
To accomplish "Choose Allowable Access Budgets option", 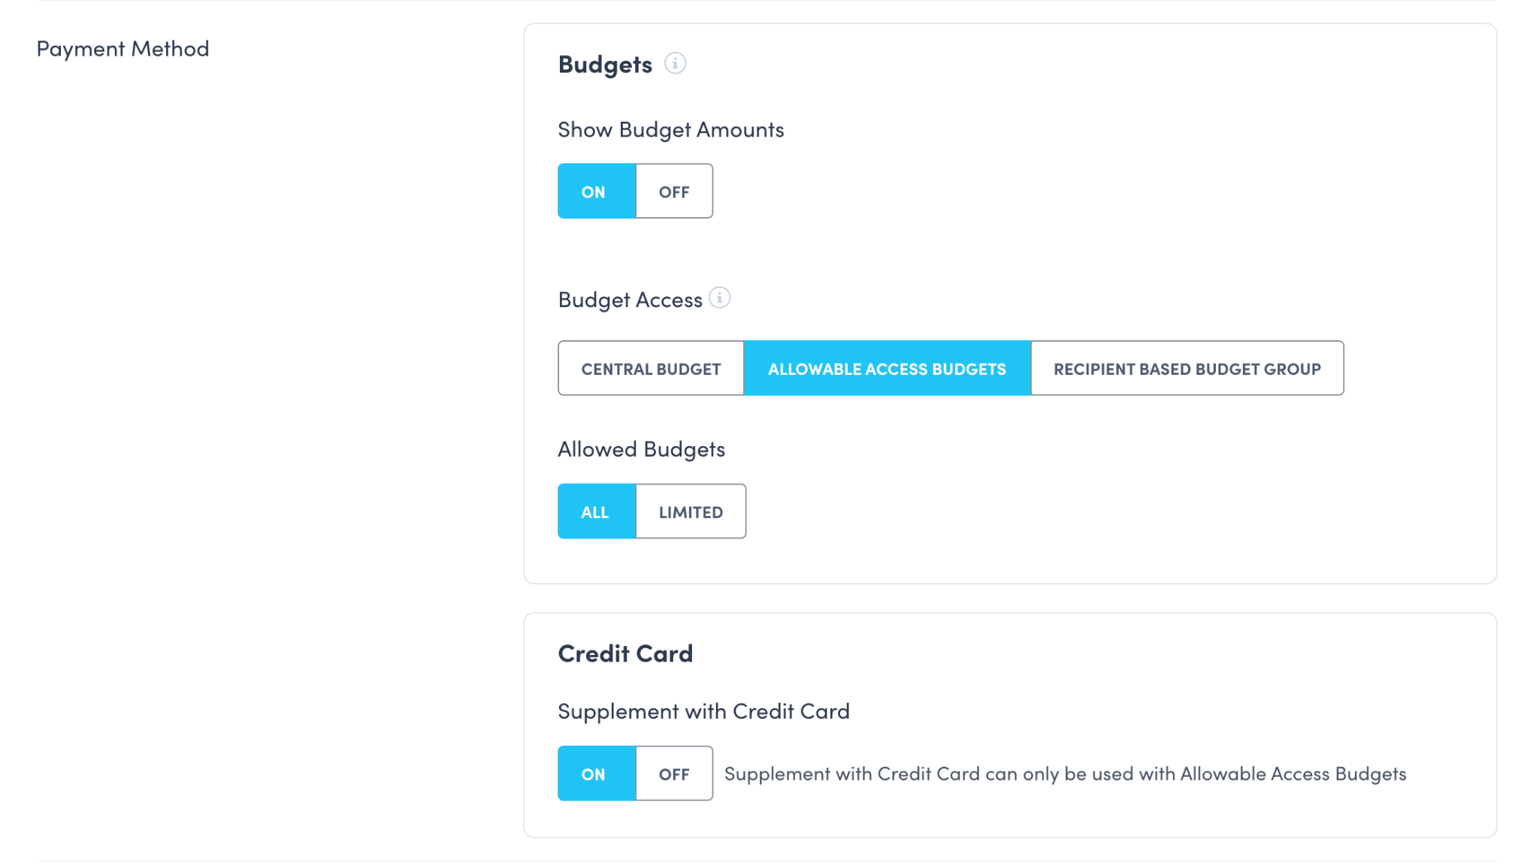I will click(x=887, y=369).
